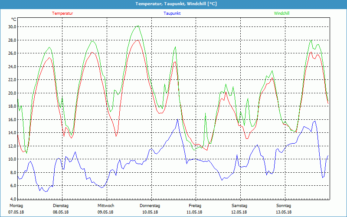This screenshot has width=347, height=217.
Task: Click the 18,0 y-axis value
Action: (x=12, y=106)
